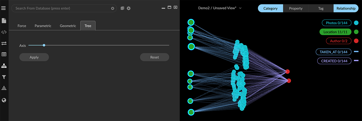Toggle the Photos 0/144 category pill
Viewport: 362px width, 121px height.
pos(336,23)
